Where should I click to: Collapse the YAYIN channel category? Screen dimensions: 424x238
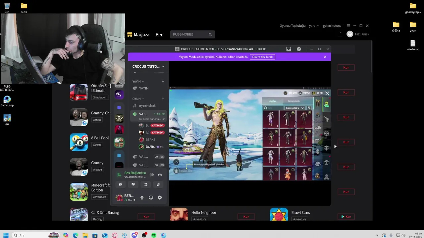138,81
